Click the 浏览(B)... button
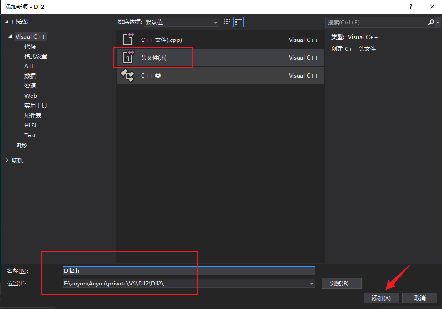This screenshot has height=309, width=442. tap(341, 284)
